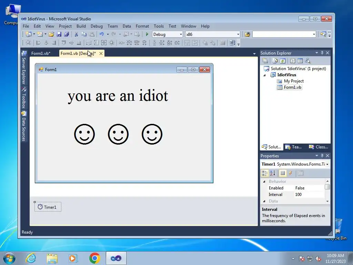
Task: Open the x86 platform dropdown
Action: click(238, 34)
